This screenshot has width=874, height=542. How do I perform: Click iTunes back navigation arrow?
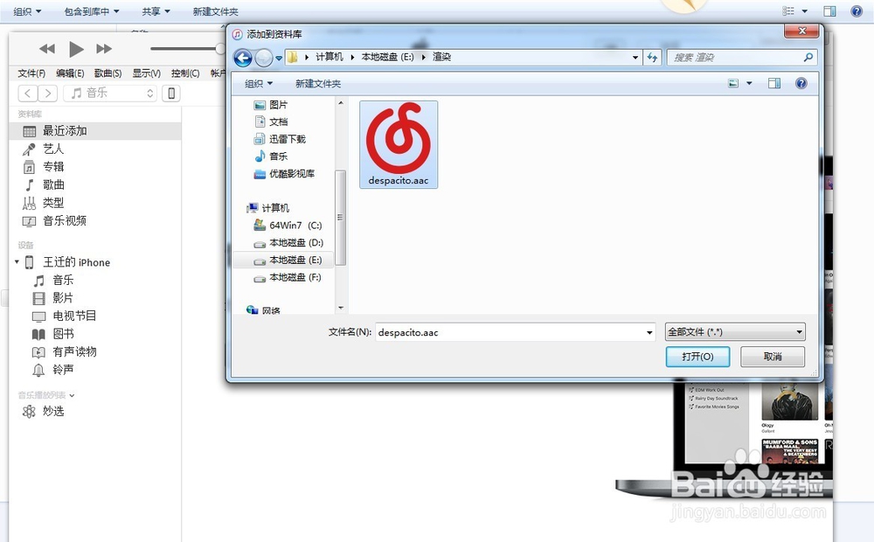point(28,94)
